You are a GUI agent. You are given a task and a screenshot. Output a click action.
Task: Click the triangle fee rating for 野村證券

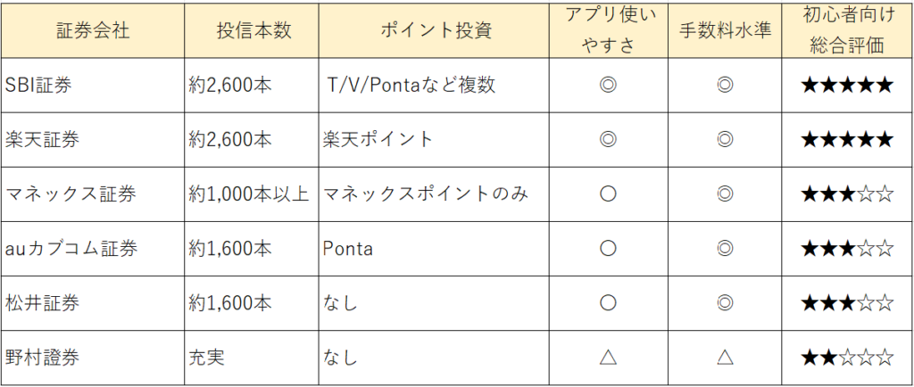[x=725, y=358]
